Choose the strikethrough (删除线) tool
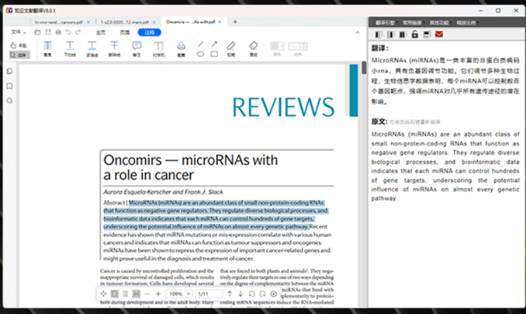Image resolution: width=526 pixels, height=314 pixels. (114, 48)
